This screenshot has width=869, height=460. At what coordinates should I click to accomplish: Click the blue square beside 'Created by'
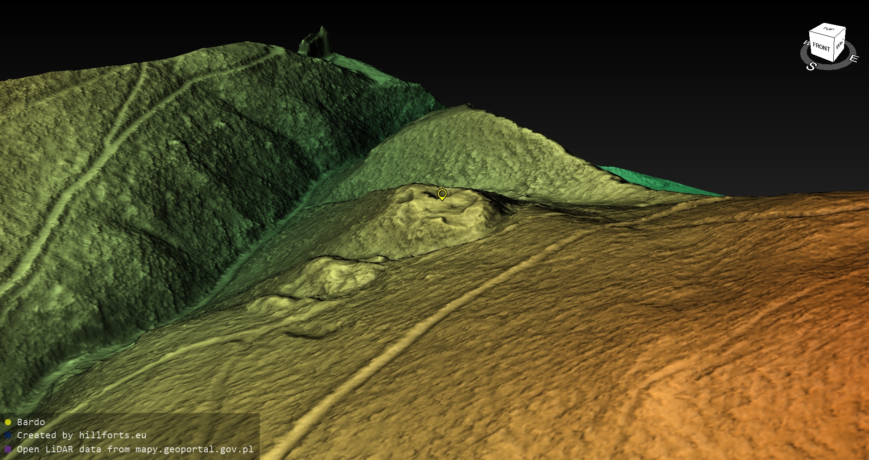(x=8, y=435)
